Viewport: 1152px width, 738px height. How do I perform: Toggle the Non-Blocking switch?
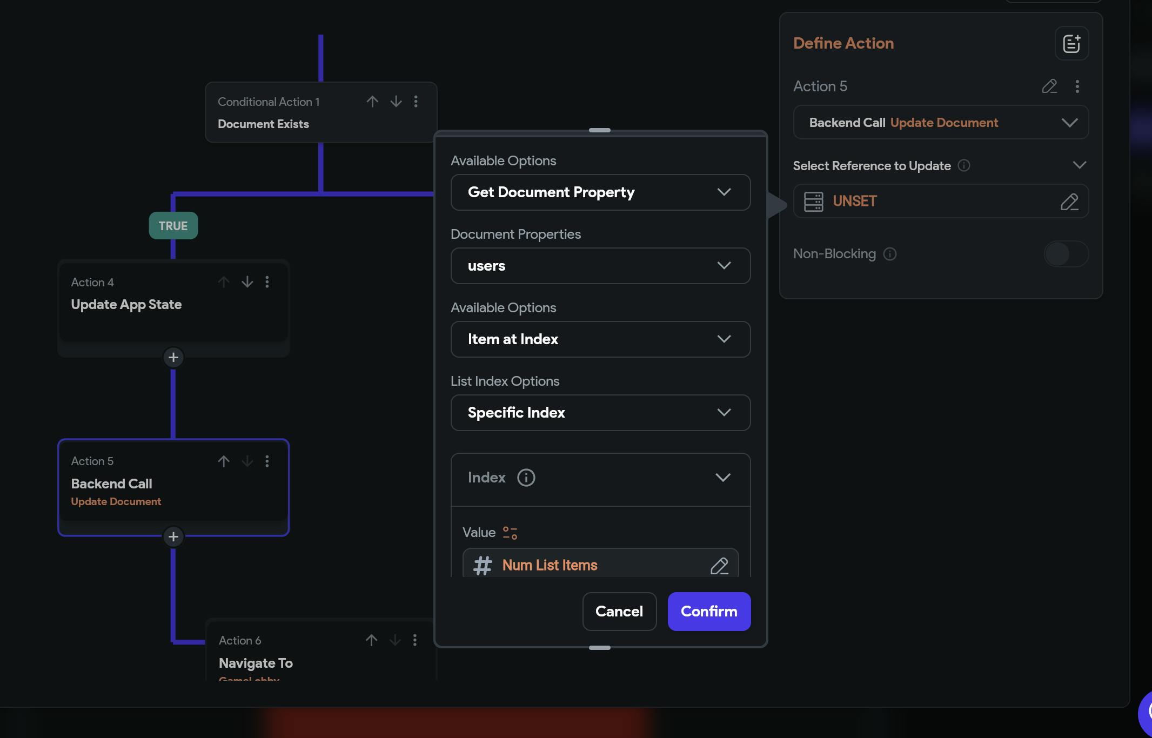(1066, 254)
